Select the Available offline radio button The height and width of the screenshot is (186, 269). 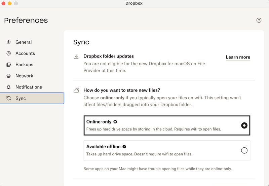[244, 150]
